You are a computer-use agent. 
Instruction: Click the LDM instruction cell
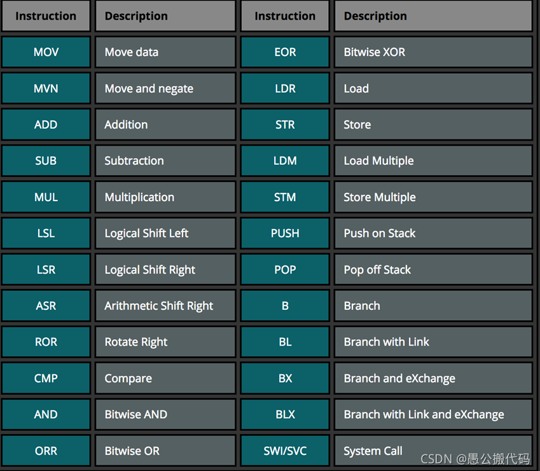(x=285, y=161)
